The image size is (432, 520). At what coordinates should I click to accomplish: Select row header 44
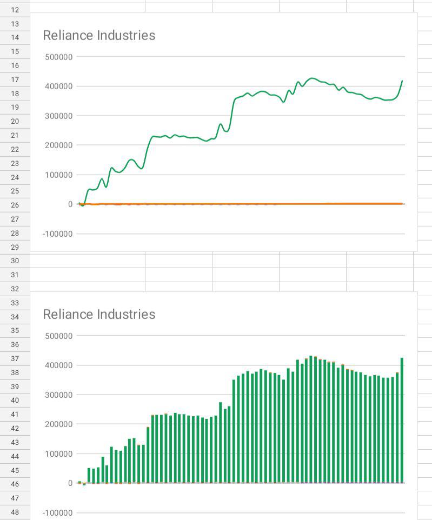(x=15, y=456)
